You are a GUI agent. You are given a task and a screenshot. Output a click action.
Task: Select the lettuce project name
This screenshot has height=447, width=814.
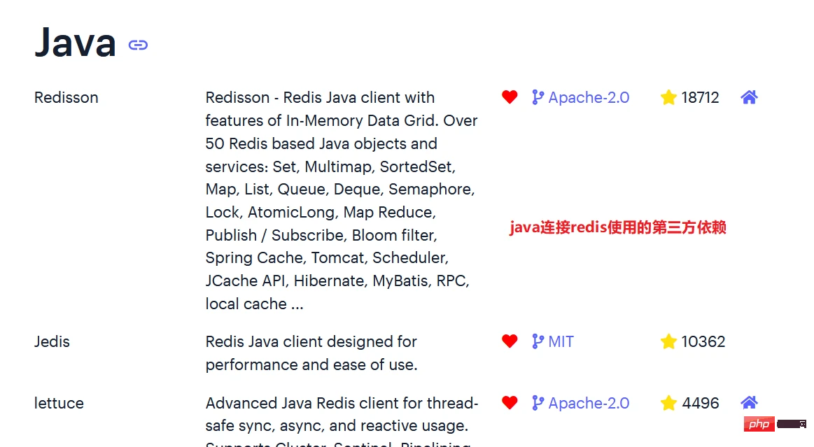tap(59, 403)
